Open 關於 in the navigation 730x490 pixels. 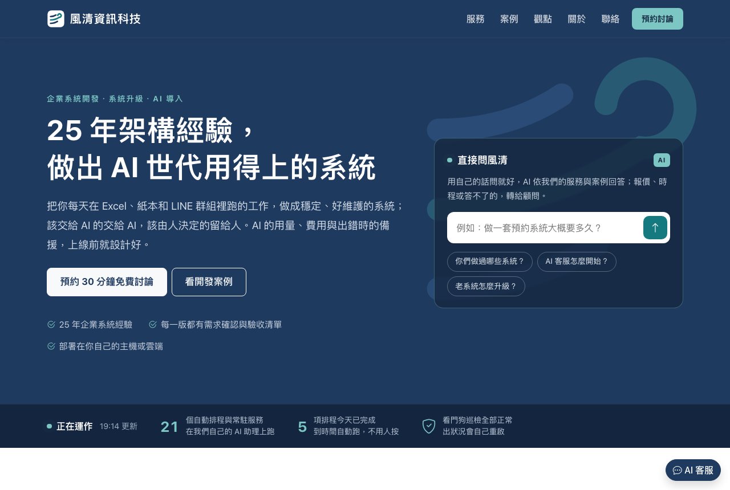pyautogui.click(x=577, y=19)
